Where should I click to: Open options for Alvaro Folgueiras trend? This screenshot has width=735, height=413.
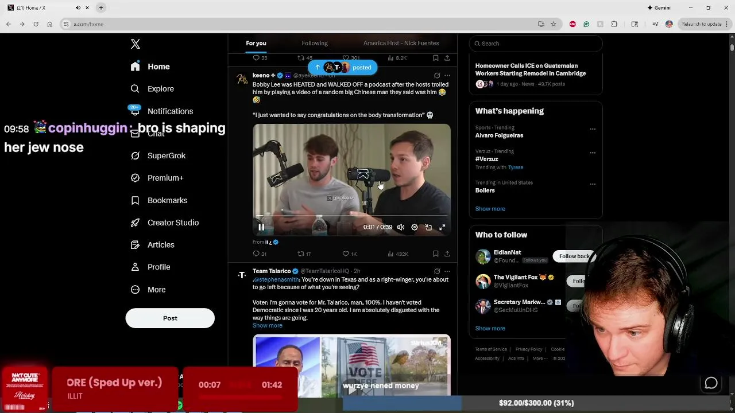pos(593,129)
